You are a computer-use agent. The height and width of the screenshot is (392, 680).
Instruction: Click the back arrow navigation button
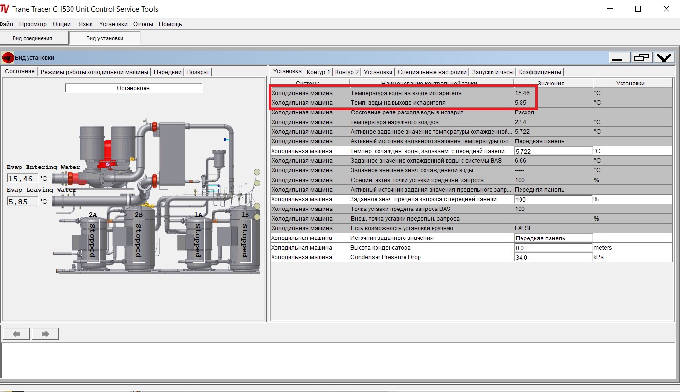pos(17,334)
